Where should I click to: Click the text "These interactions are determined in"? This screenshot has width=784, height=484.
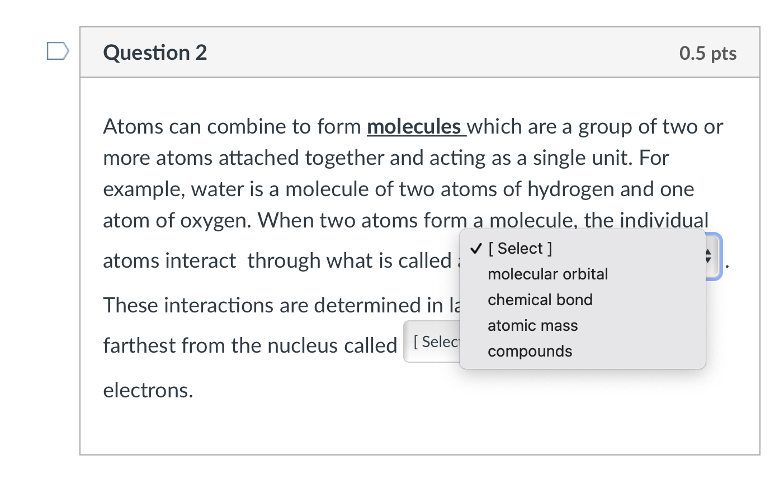coord(273,305)
